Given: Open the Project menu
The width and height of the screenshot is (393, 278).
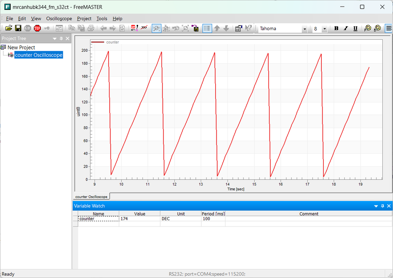Looking at the screenshot, I should (84, 18).
